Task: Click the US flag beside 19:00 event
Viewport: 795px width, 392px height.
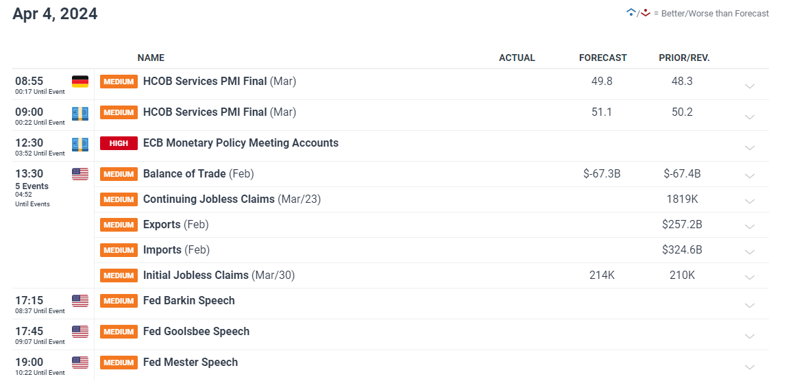Action: (80, 363)
